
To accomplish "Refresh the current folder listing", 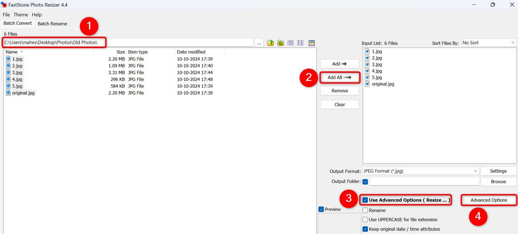I will click(x=281, y=43).
